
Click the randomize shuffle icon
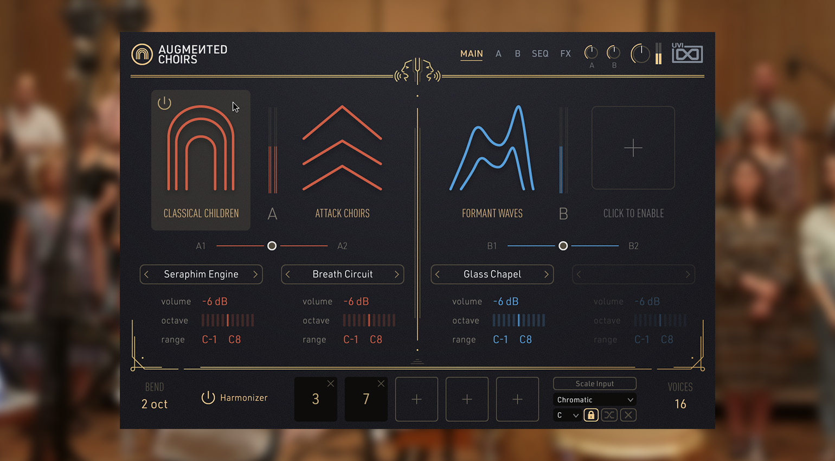pyautogui.click(x=609, y=415)
